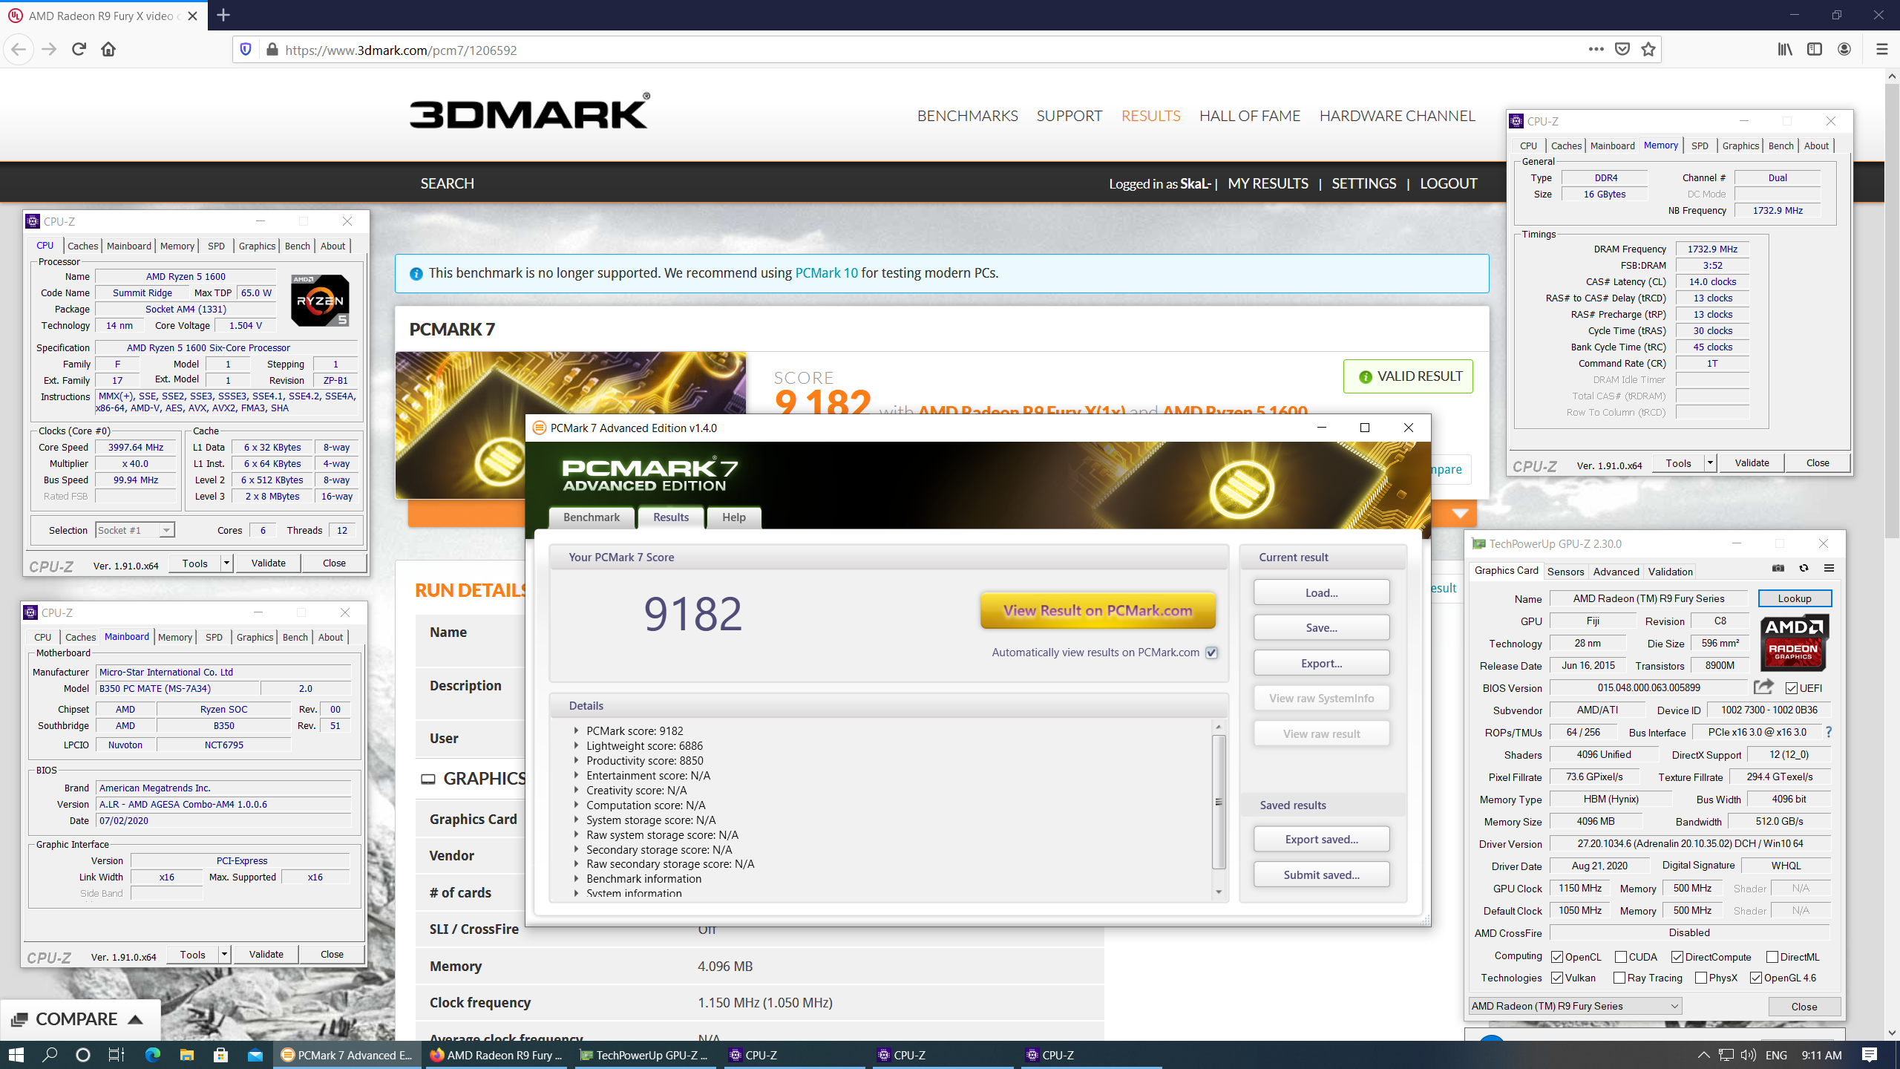Expand the PCMark score details row
Viewport: 1900px width, 1069px height.
click(x=576, y=730)
